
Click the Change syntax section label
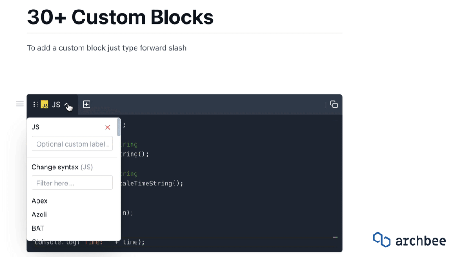point(55,167)
